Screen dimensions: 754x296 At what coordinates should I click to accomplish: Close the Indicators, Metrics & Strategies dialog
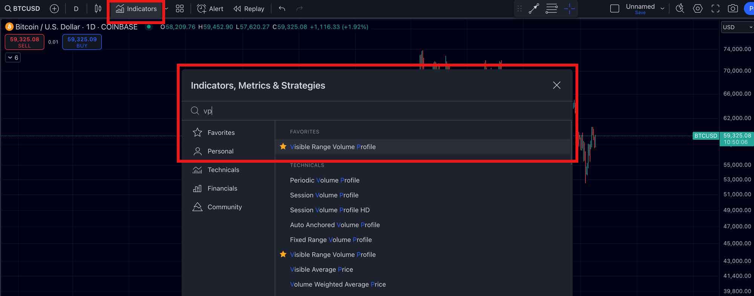(556, 85)
